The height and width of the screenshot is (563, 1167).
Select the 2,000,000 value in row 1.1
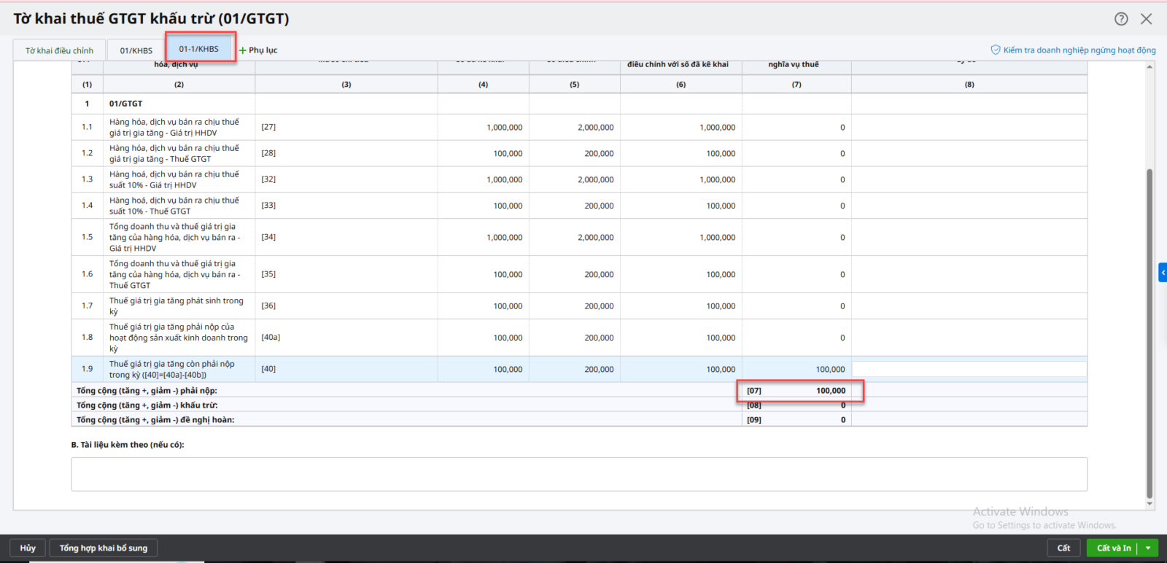pyautogui.click(x=595, y=128)
